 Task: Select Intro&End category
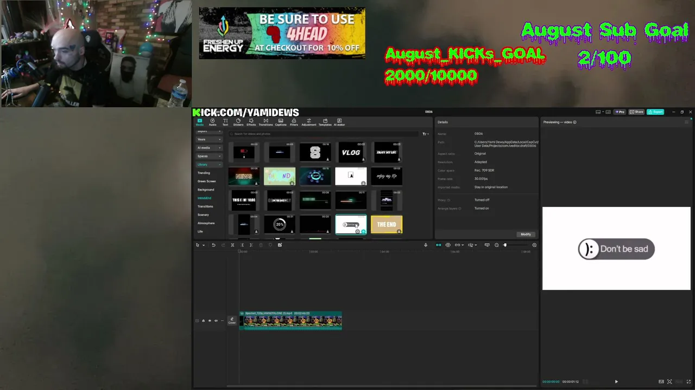tap(204, 198)
